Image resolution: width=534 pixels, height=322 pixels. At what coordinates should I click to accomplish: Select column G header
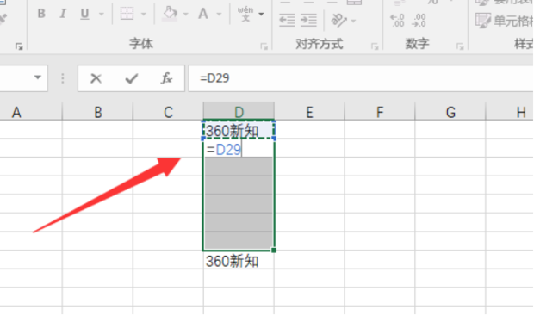click(450, 112)
